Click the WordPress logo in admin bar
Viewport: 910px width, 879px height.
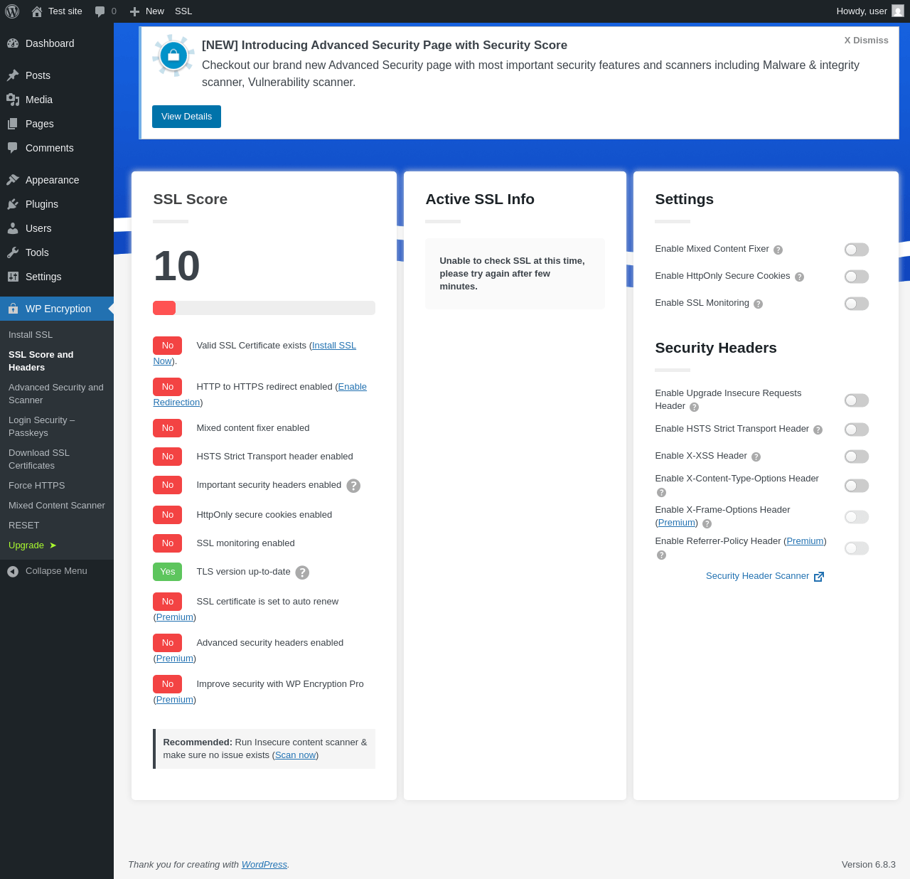12,11
